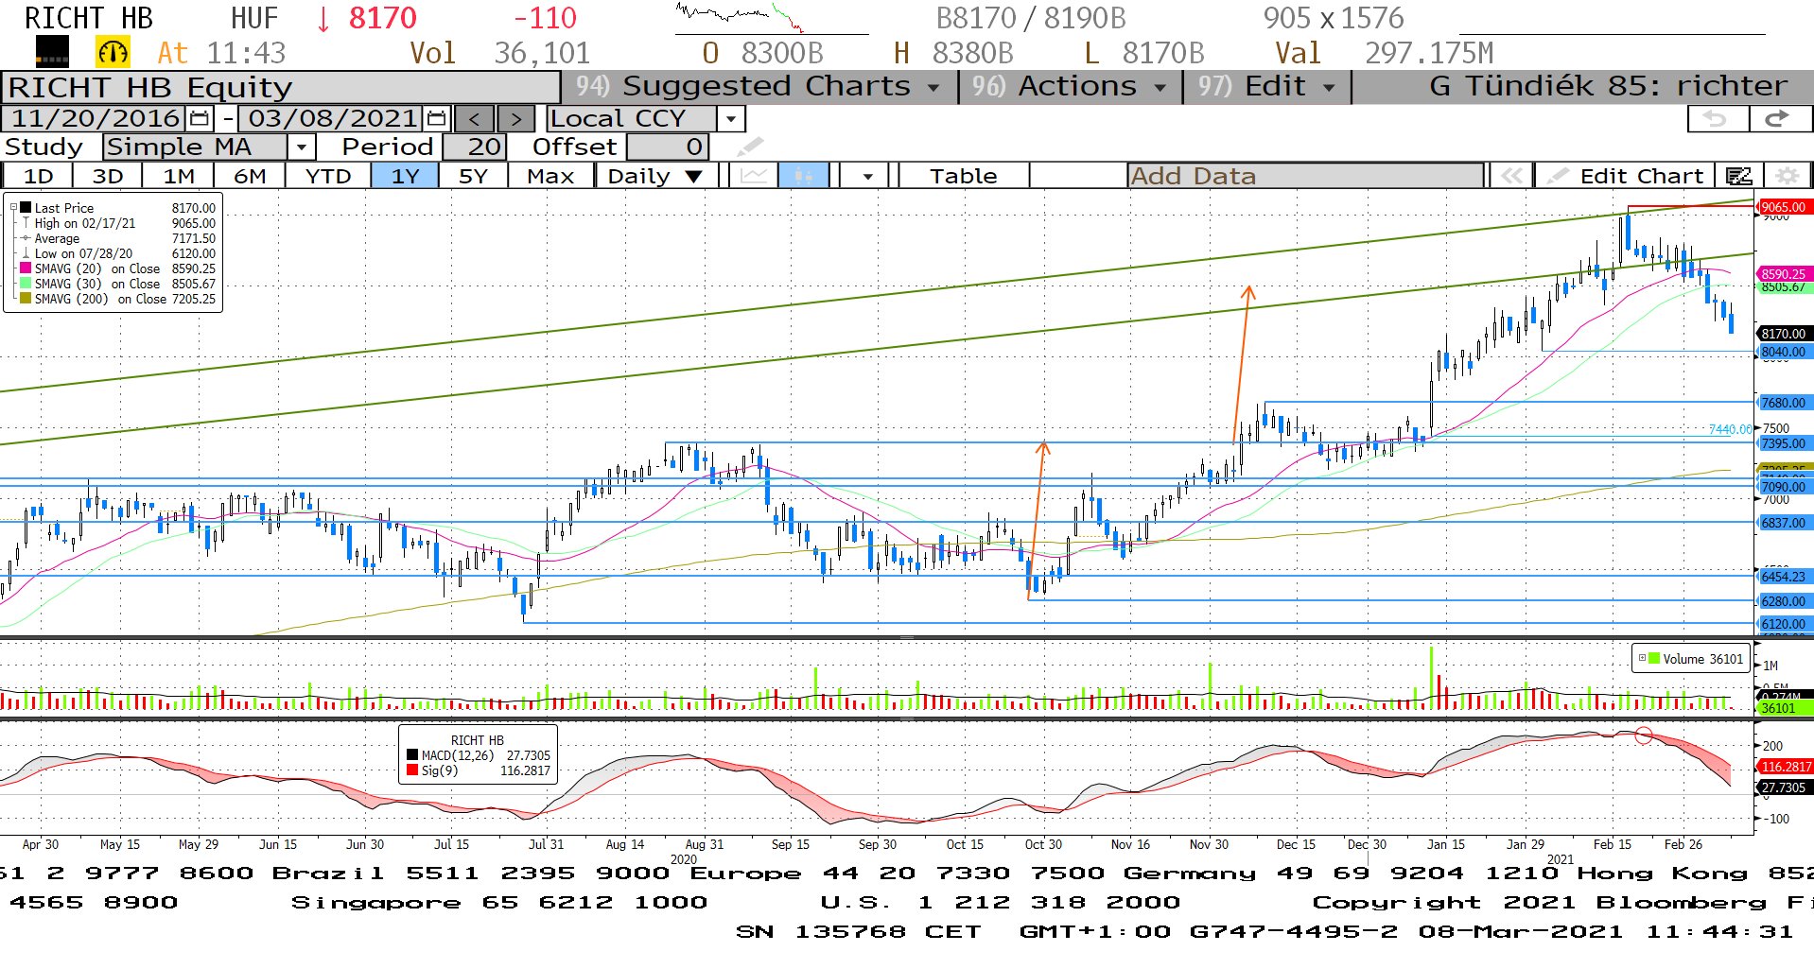Select the 1Y range tab

tap(405, 176)
